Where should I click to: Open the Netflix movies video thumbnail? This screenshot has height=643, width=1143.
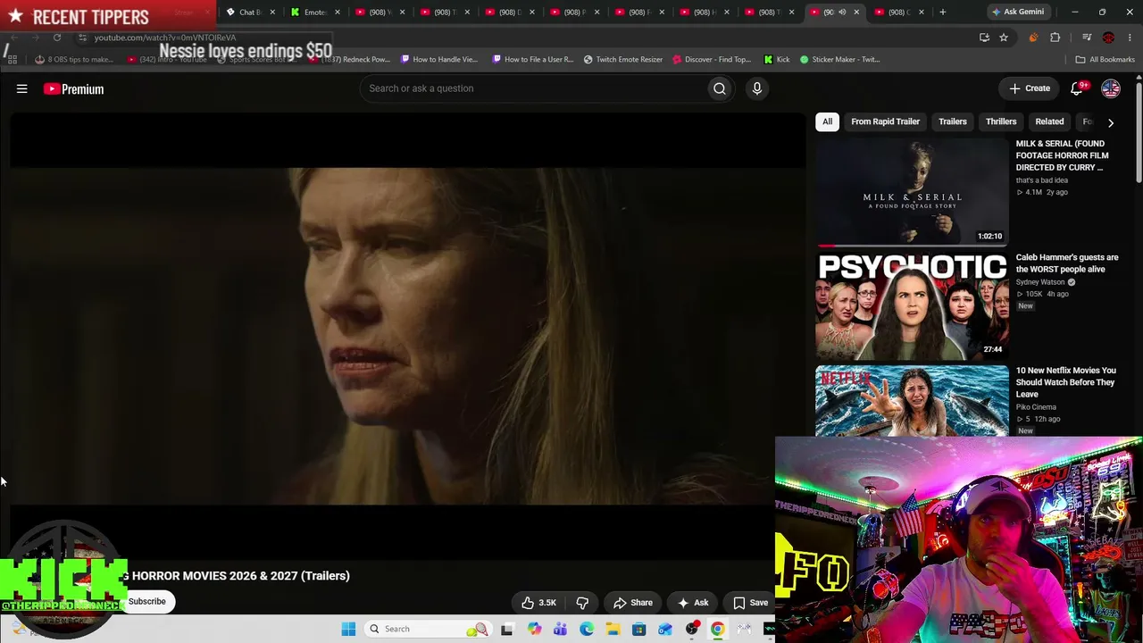[912, 400]
